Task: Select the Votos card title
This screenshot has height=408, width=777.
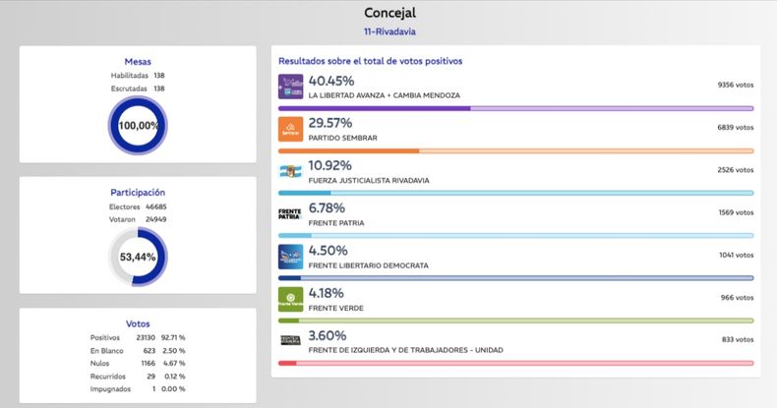Action: pyautogui.click(x=138, y=322)
